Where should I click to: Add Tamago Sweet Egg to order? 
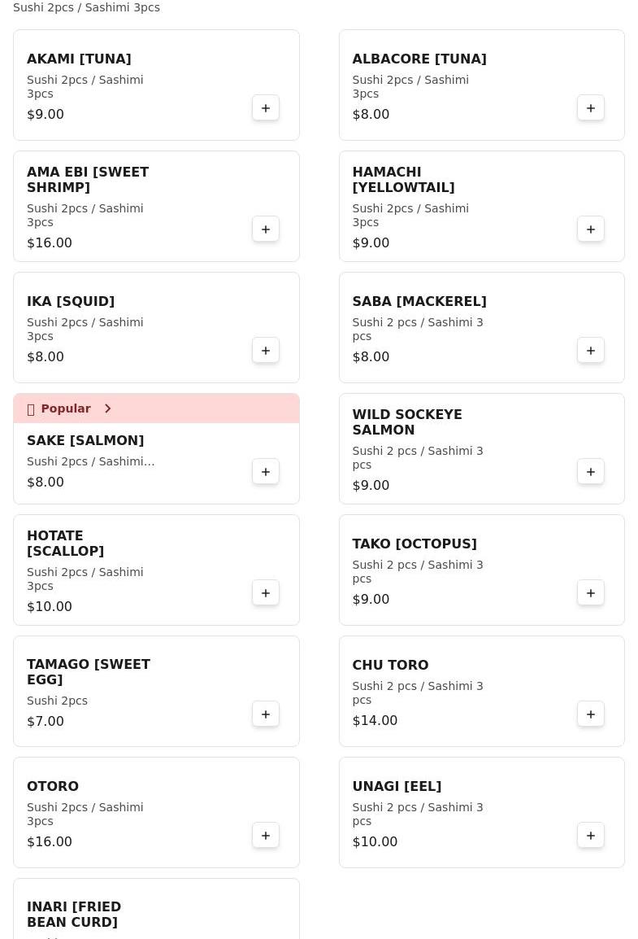266,714
